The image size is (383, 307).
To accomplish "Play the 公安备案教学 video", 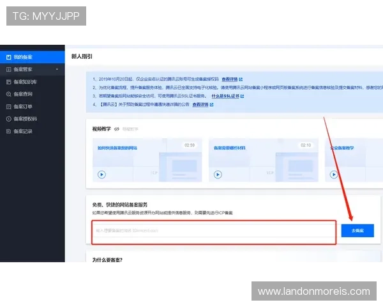I will pyautogui.click(x=334, y=175).
